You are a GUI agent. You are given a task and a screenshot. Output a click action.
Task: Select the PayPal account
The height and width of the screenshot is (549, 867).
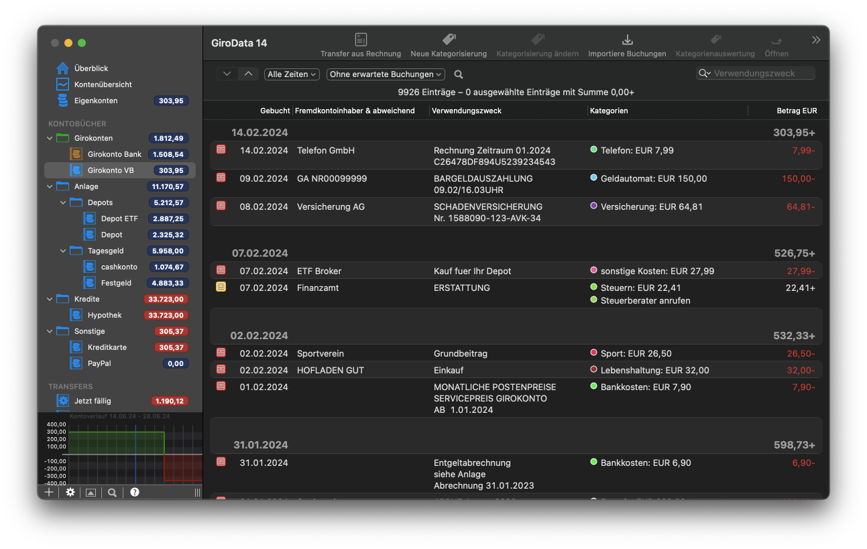click(x=120, y=363)
